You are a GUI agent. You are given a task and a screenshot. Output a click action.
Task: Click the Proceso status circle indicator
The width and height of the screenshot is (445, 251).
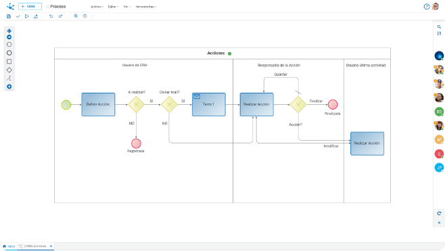click(47, 7)
